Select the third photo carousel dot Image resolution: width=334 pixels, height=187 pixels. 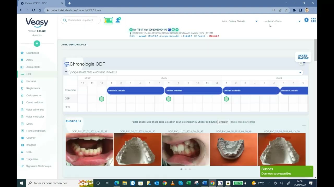click(190, 169)
